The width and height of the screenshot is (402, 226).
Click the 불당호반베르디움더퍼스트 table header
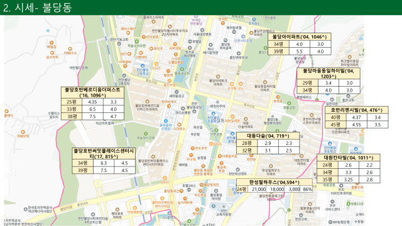(92, 92)
